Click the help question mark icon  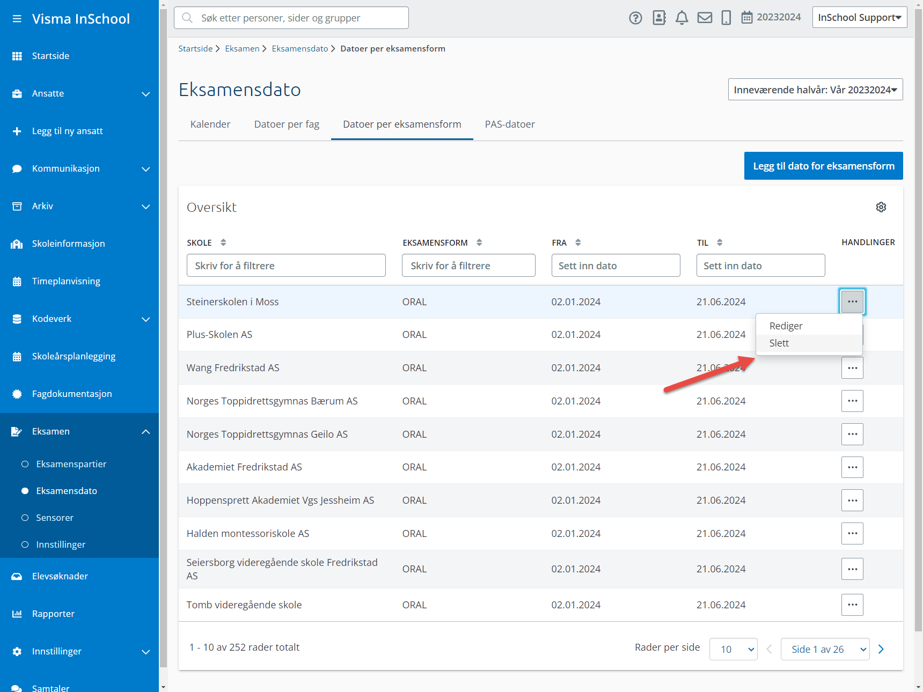[x=635, y=18]
